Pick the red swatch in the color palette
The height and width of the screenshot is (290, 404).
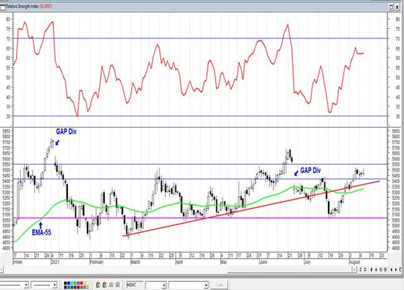[81, 283]
